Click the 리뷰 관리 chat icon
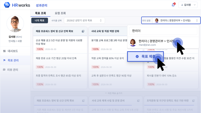201x113 pixels. pyautogui.click(x=4, y=70)
